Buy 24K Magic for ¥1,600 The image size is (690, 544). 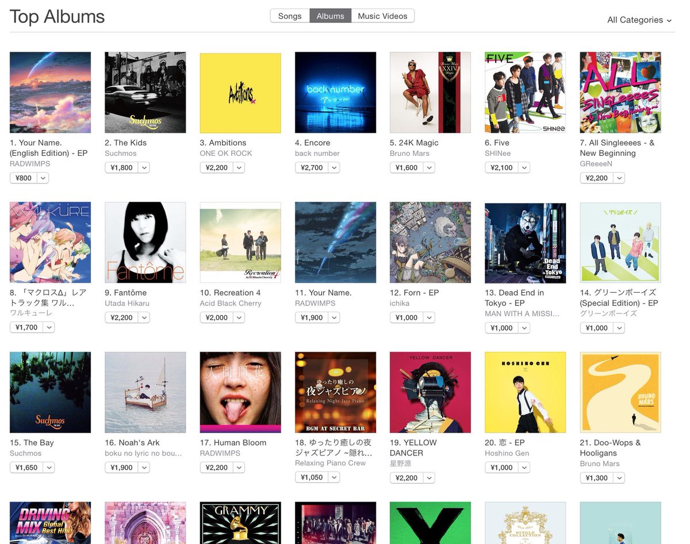pos(406,168)
